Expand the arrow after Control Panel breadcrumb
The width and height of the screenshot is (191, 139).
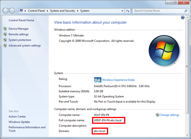(x=47, y=11)
